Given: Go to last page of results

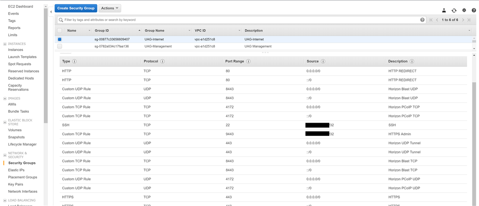Looking at the screenshot, I should [469, 20].
